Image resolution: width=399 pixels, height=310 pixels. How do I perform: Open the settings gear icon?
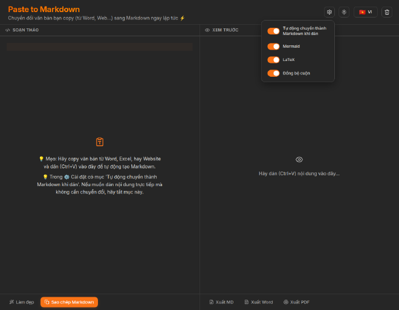[329, 12]
